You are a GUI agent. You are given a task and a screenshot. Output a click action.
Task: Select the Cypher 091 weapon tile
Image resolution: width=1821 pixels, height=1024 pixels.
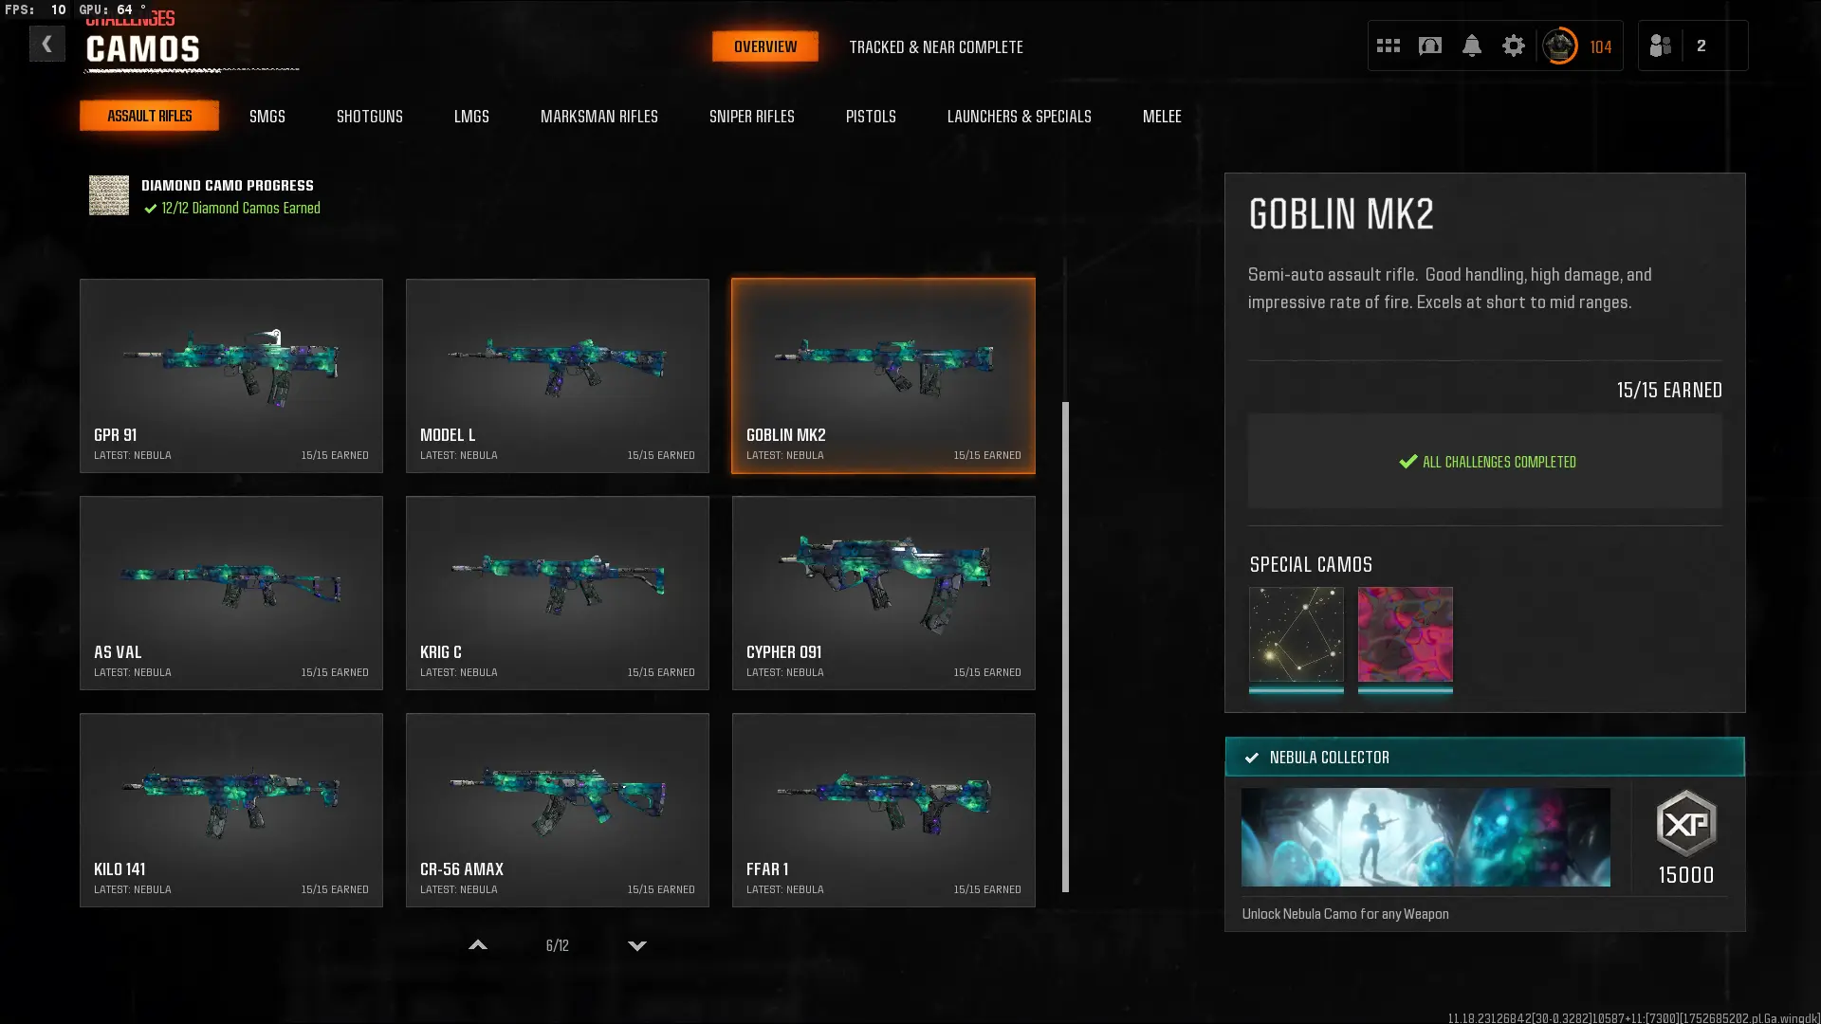(x=883, y=593)
